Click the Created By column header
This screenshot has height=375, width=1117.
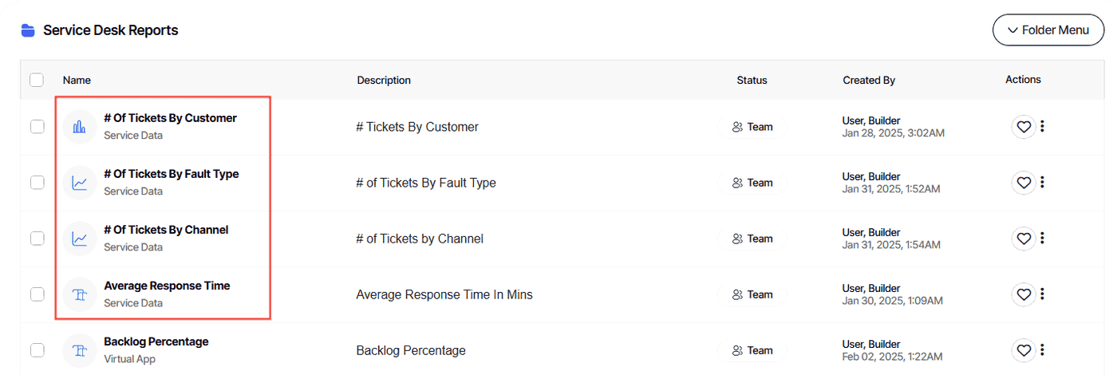click(x=869, y=80)
